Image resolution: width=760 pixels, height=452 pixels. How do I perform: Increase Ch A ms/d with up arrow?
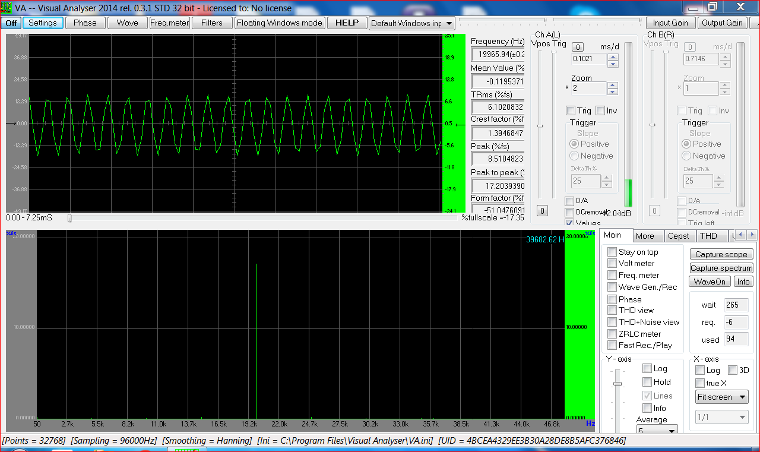(613, 56)
